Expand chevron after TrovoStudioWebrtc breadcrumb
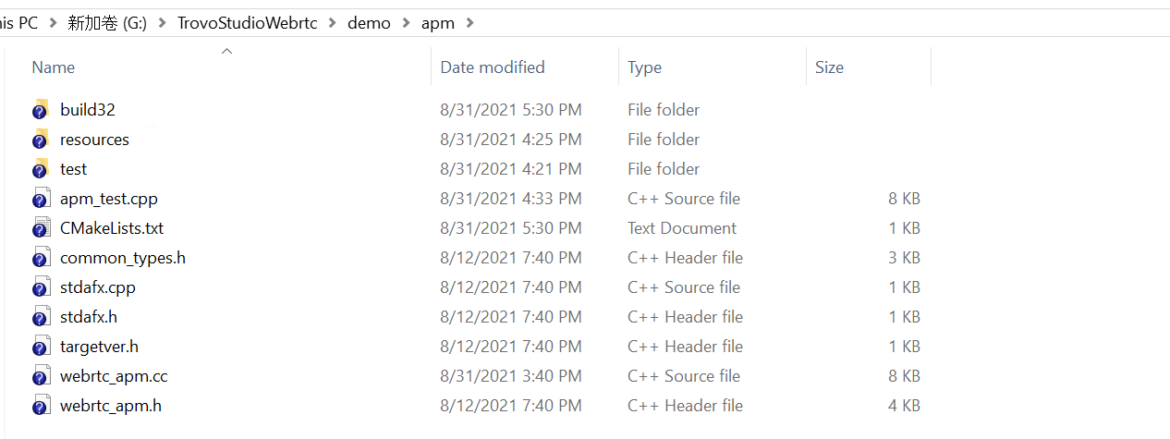1170x439 pixels. pyautogui.click(x=333, y=23)
